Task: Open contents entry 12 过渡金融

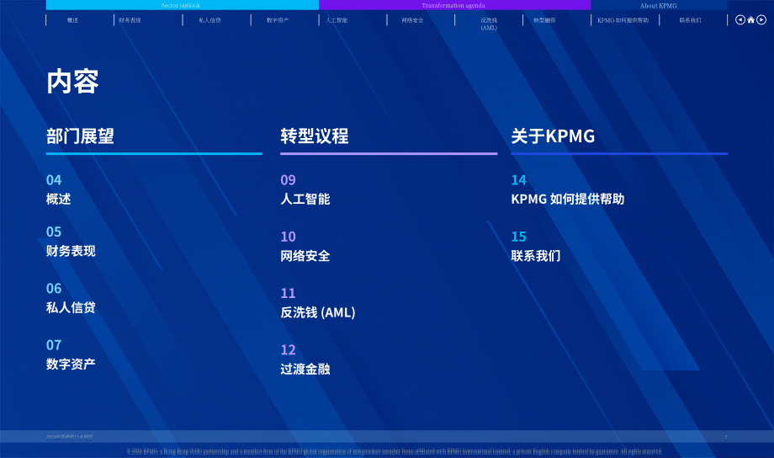Action: (x=305, y=359)
